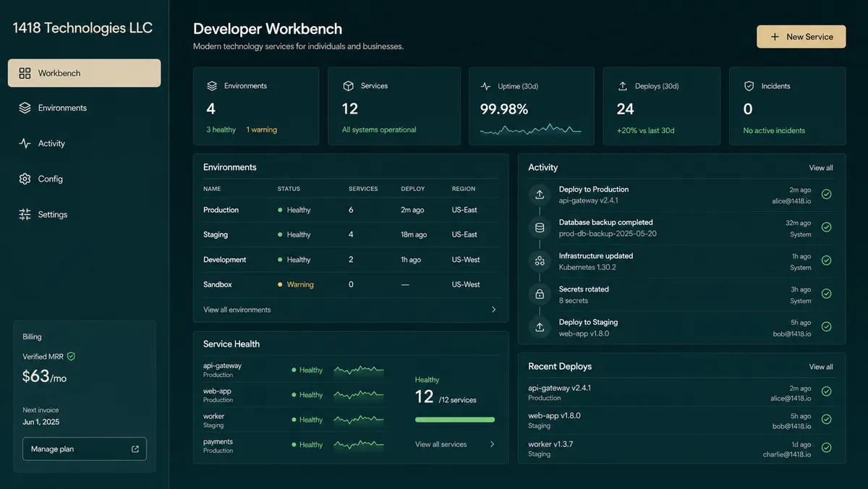Click View all in Activity panel
The width and height of the screenshot is (868, 489).
821,168
